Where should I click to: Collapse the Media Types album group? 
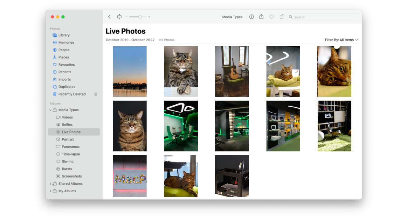coord(50,110)
